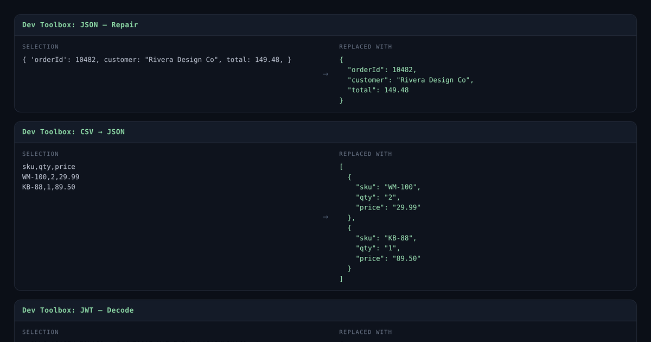
Task: Click the JSON line "price": "29.99"
Action: (x=388, y=207)
